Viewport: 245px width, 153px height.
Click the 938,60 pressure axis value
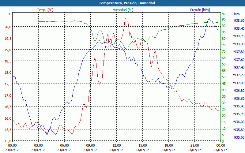pos(239,21)
